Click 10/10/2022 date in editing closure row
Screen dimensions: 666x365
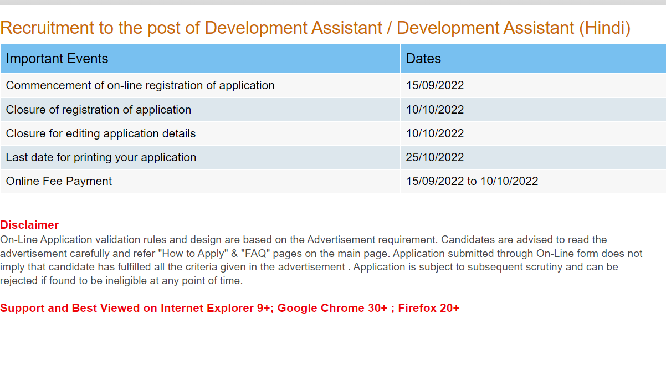[435, 133]
